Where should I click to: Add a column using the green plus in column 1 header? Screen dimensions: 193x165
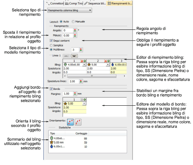[x=85, y=61]
